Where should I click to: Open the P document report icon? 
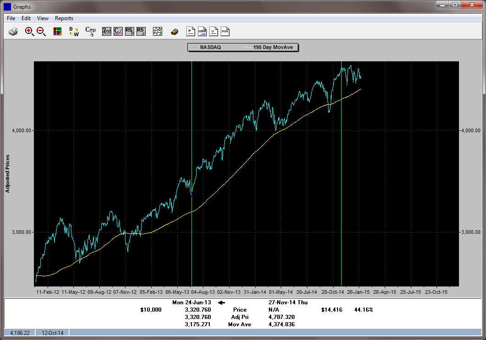[x=191, y=32]
